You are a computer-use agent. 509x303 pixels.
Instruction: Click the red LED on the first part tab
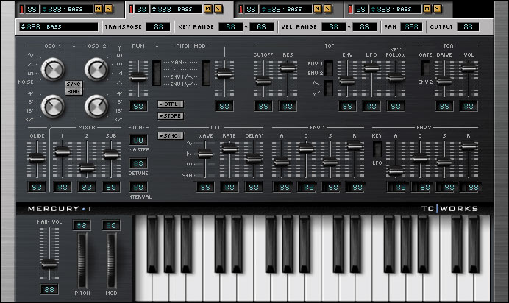point(21,9)
